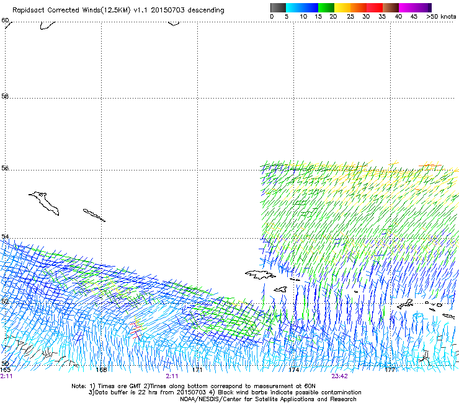Screen dimensions: 459x403
Task: Click the gray 0-5 knots legend segment
Action: point(278,7)
